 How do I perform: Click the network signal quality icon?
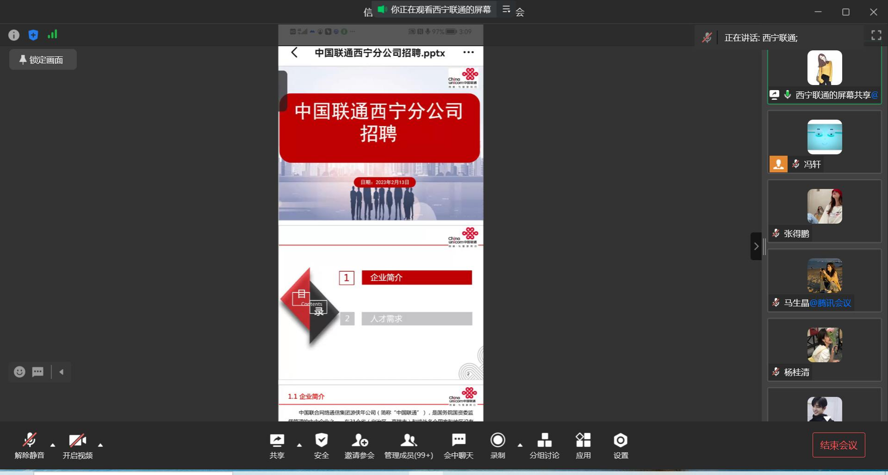click(x=52, y=35)
